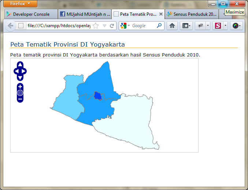Viewport: 248px width, 190px height.
Task: Pan the map right with the east arrow
Action: click(24, 71)
